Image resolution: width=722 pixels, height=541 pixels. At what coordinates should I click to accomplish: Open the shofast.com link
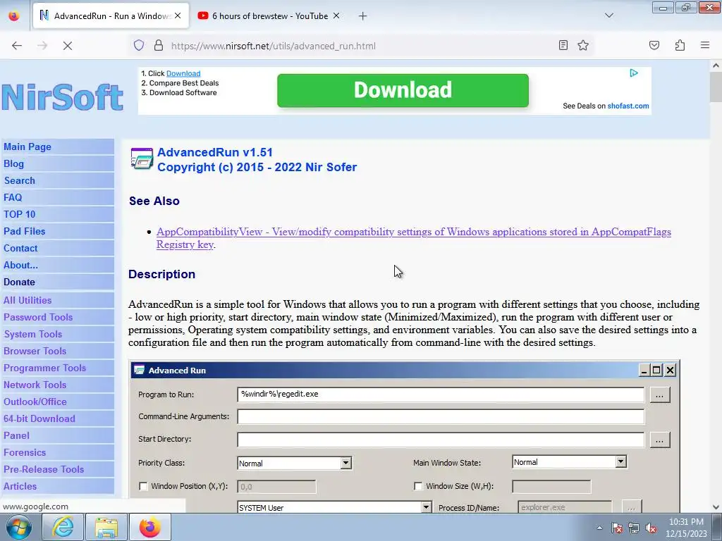coord(628,106)
